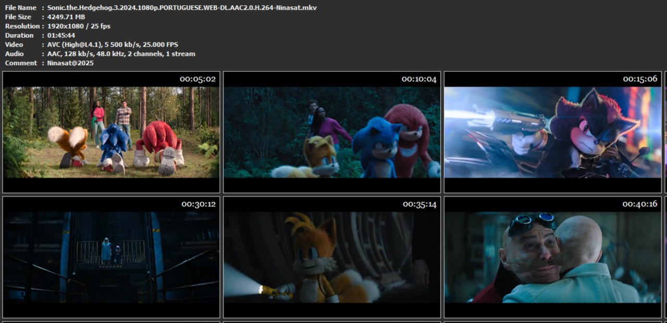Click the video codec line starting with AVC
Image resolution: width=667 pixels, height=323 pixels.
coord(113,45)
